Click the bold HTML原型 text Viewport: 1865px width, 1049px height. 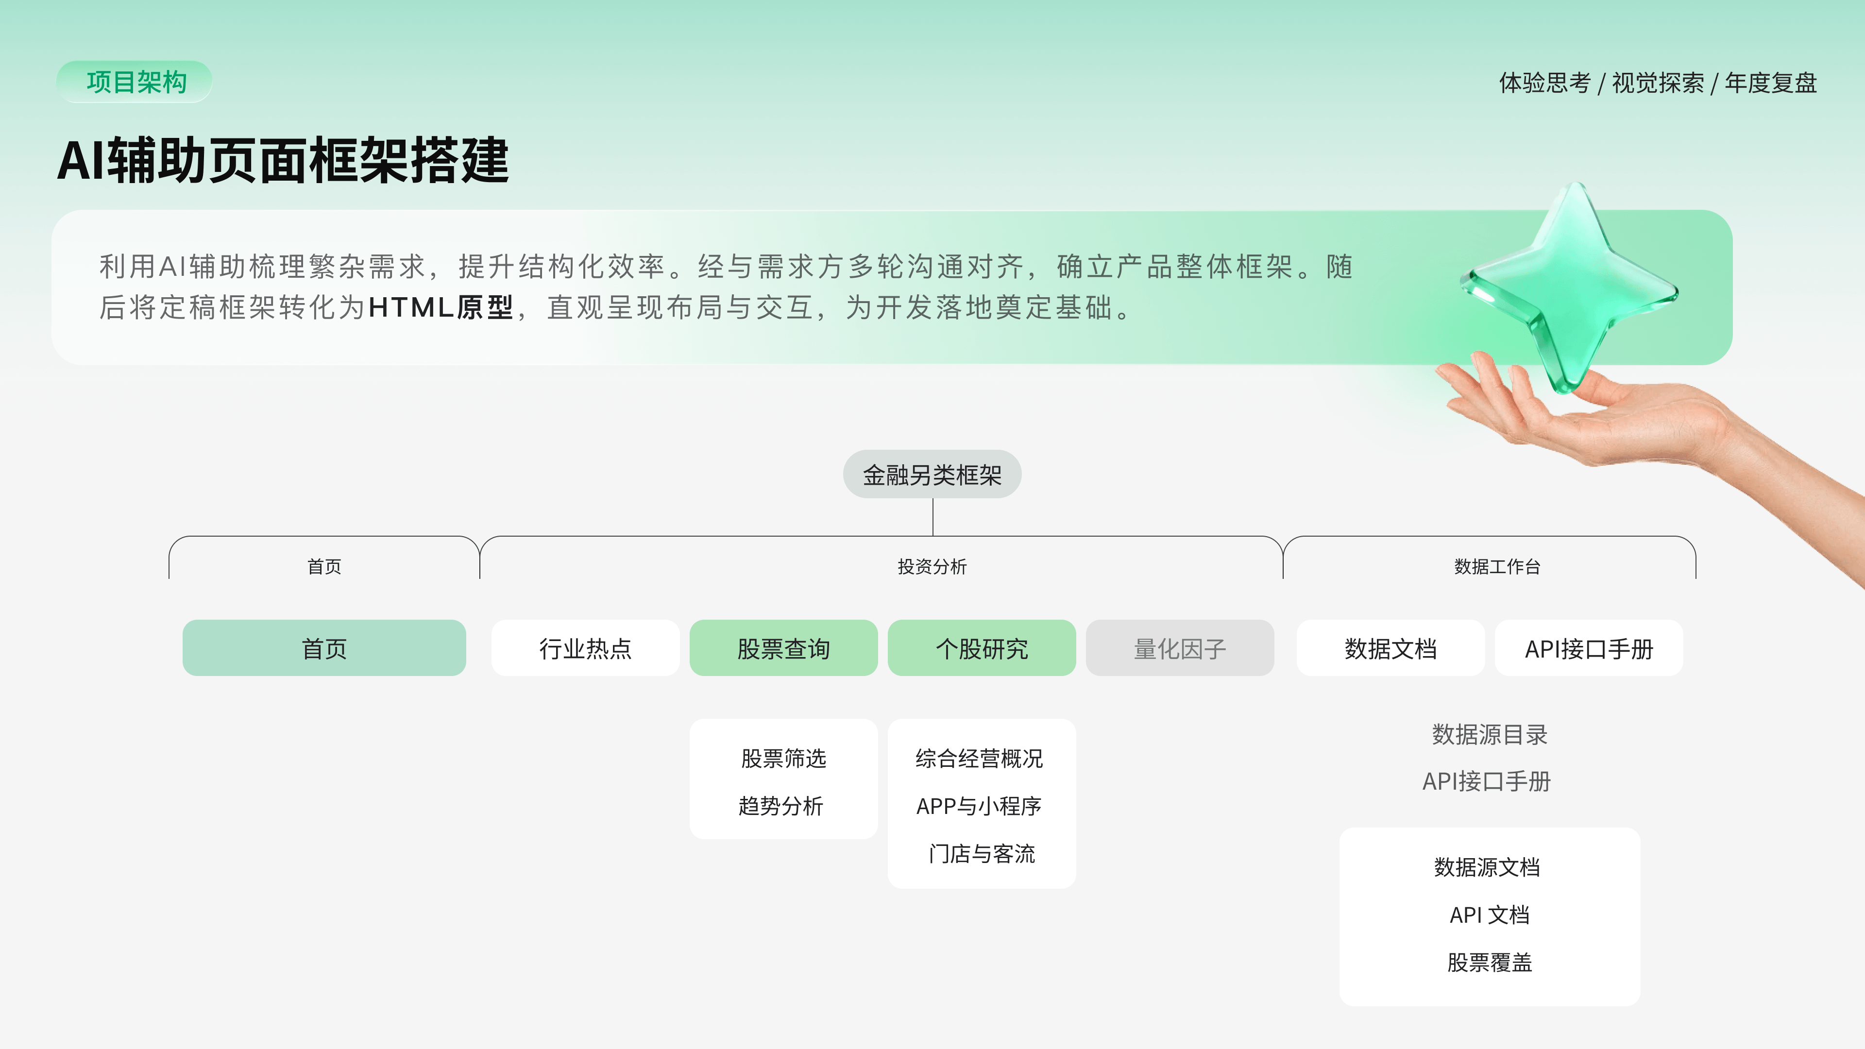pos(441,307)
